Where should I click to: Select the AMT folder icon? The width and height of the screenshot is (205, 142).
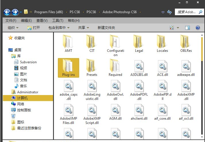click(68, 42)
